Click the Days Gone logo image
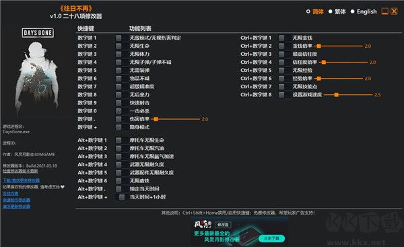Screen dimensions: 404x247 [x=38, y=33]
